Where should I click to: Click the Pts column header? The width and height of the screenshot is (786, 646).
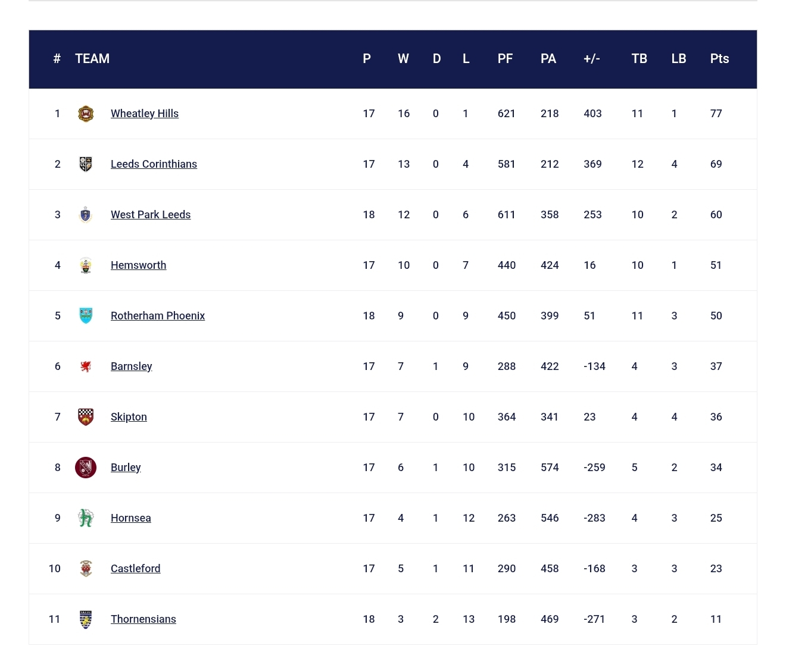pyautogui.click(x=719, y=59)
